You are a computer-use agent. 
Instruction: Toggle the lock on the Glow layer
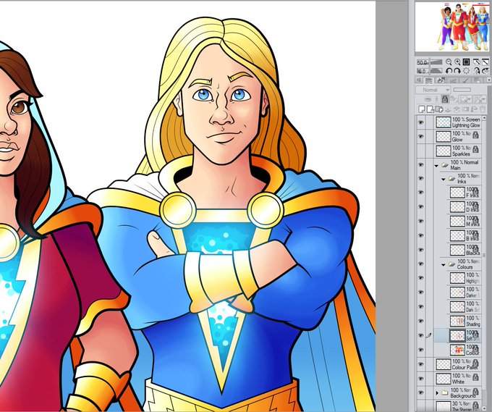coord(475,135)
